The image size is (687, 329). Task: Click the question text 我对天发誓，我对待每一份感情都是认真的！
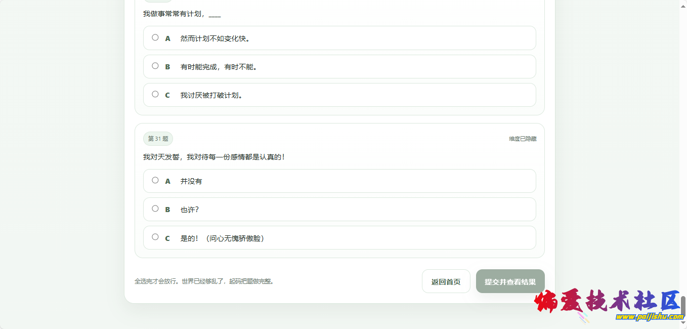point(214,157)
